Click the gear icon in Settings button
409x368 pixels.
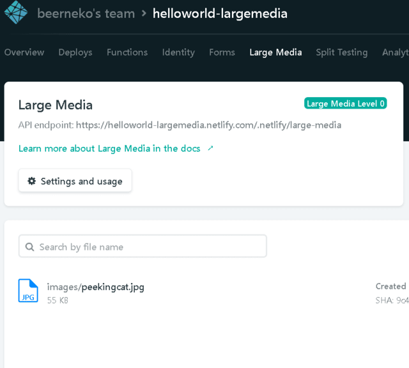click(x=32, y=181)
